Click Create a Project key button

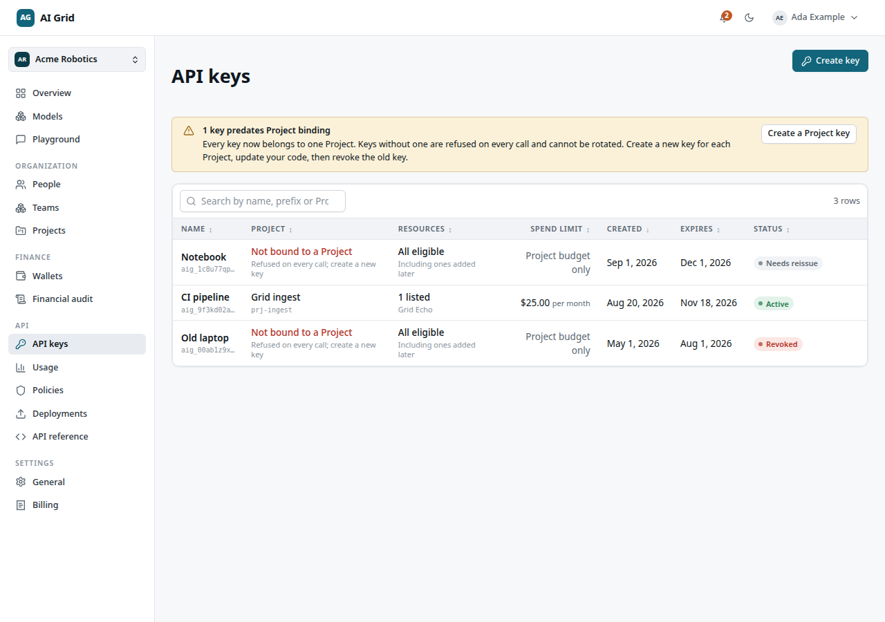808,133
